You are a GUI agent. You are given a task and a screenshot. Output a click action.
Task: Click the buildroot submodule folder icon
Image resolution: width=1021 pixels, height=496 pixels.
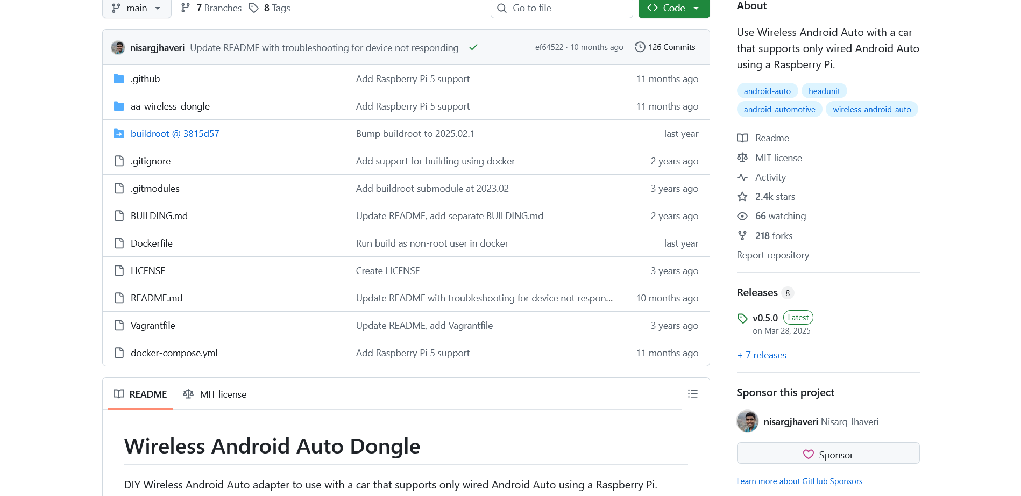119,134
